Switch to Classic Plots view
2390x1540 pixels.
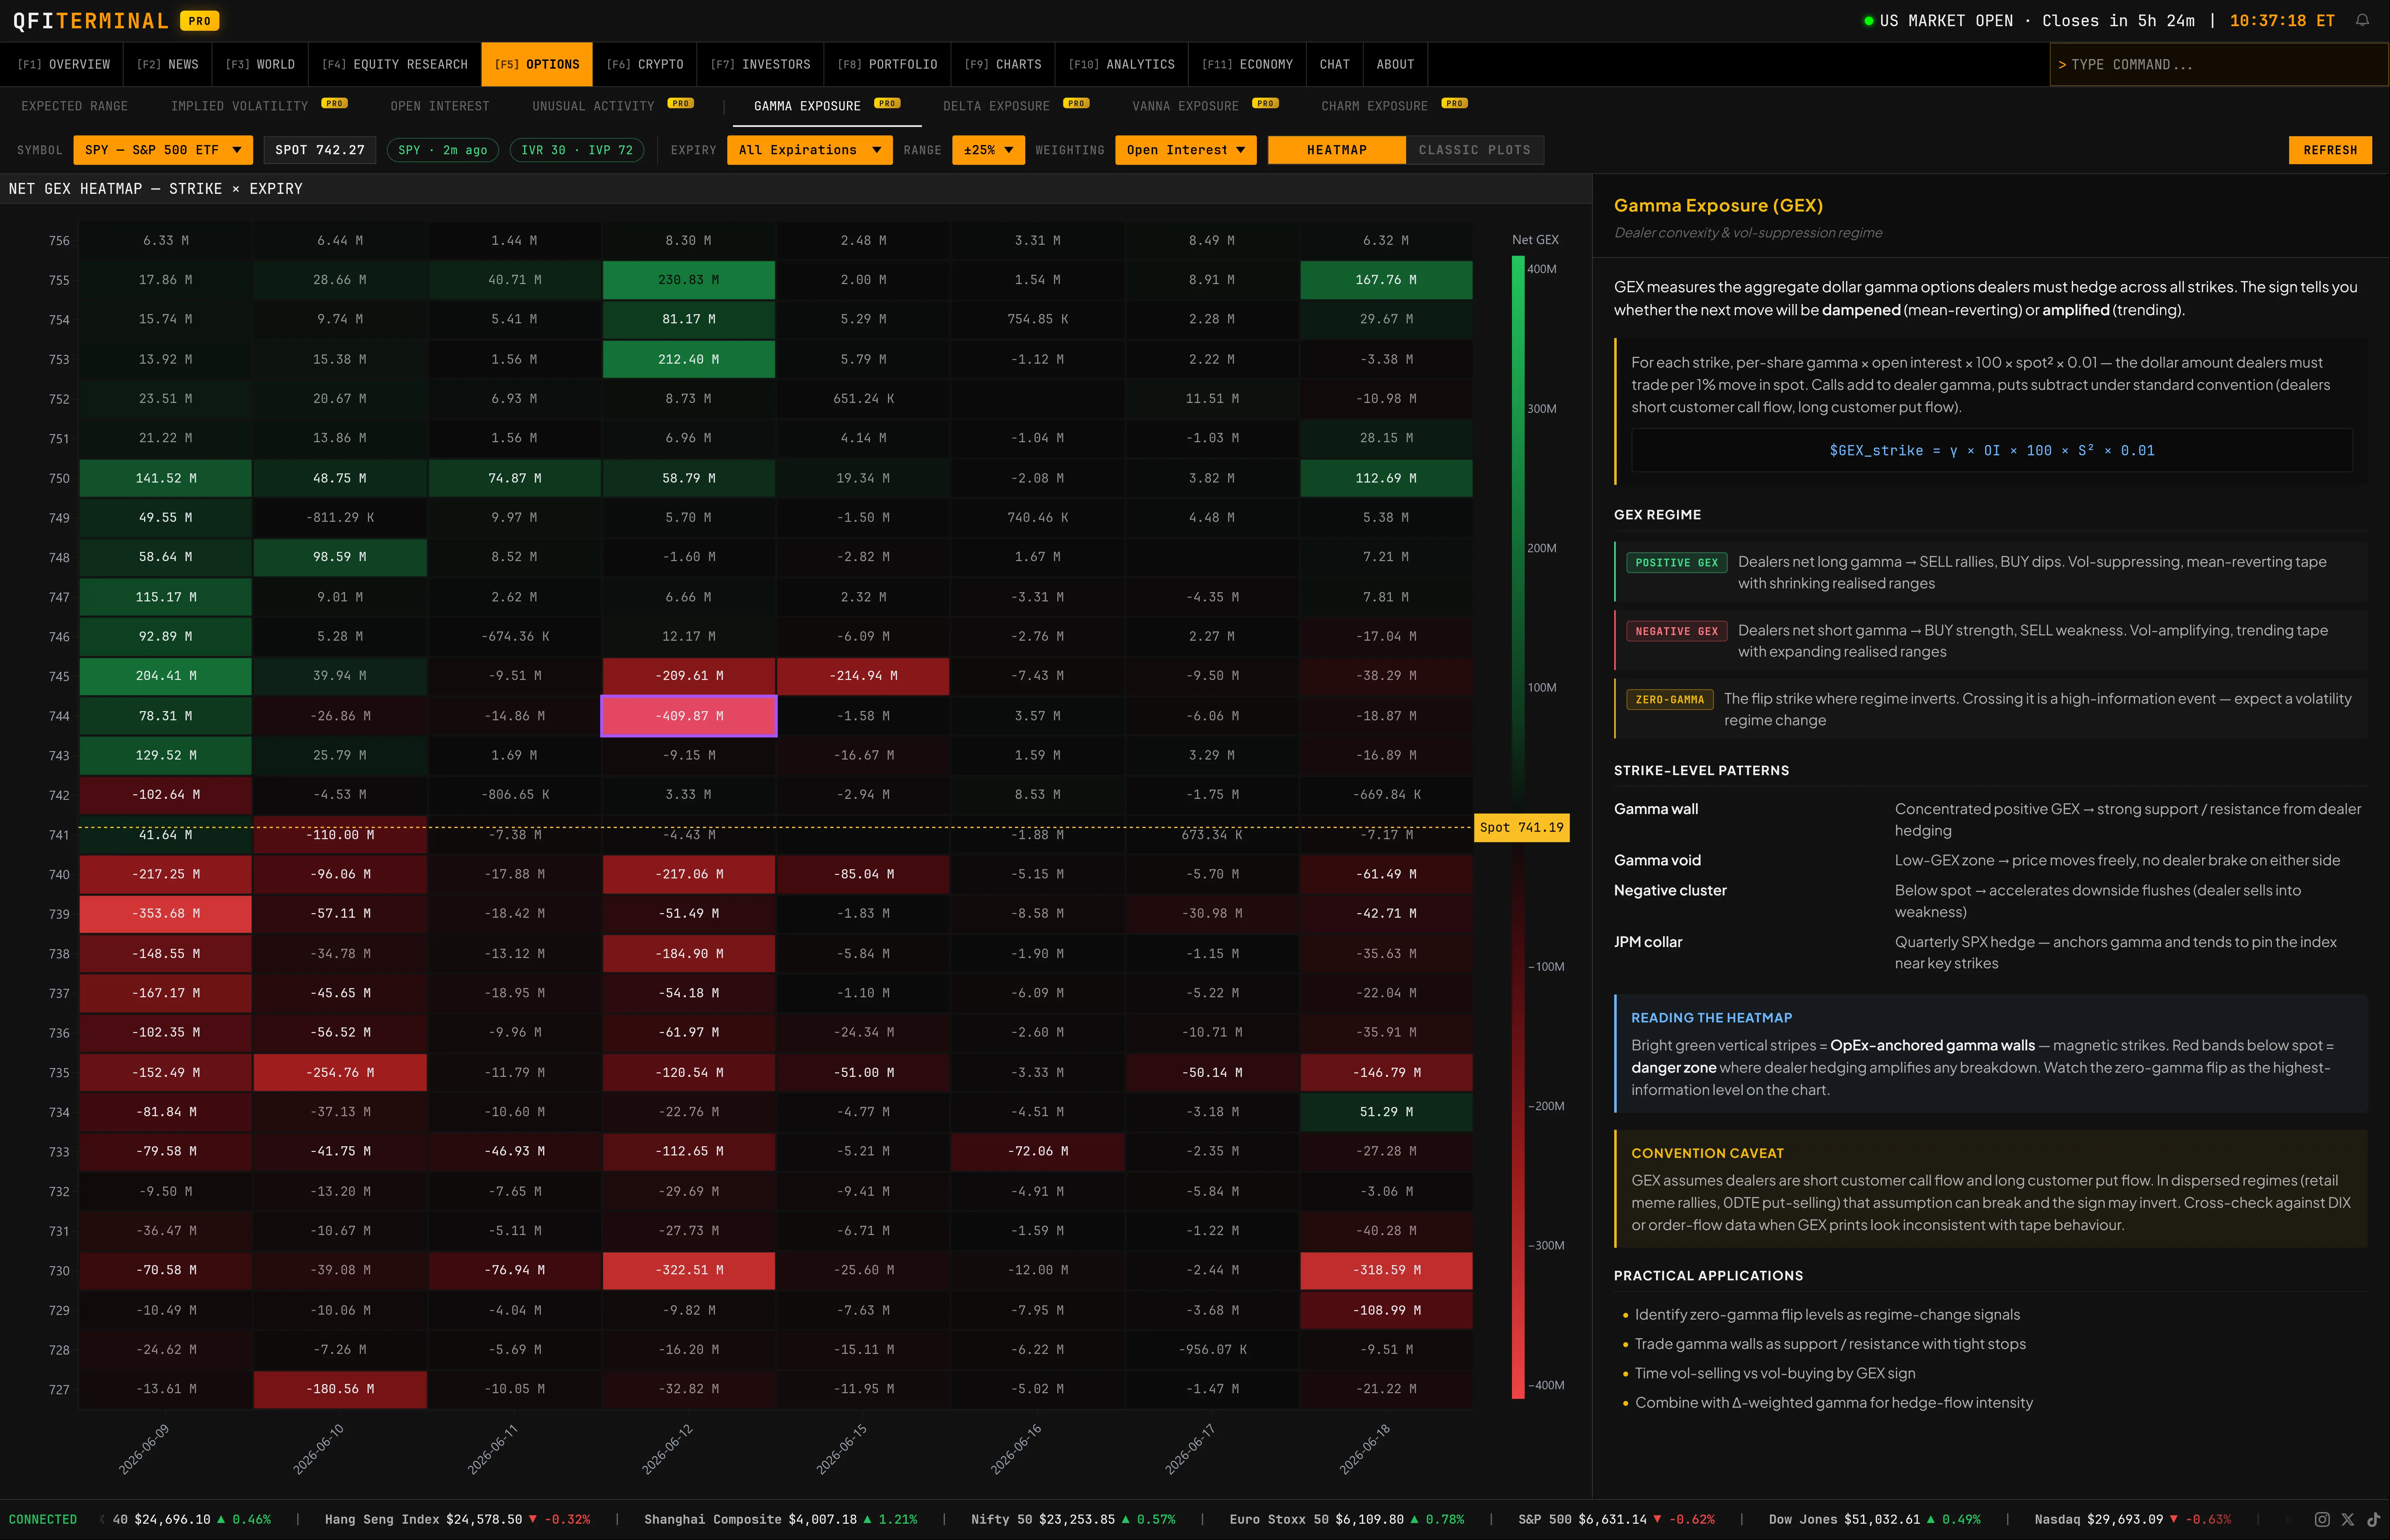1475,150
